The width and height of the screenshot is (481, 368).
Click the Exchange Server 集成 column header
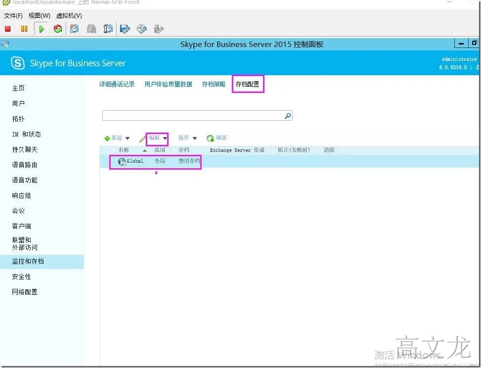click(x=237, y=150)
